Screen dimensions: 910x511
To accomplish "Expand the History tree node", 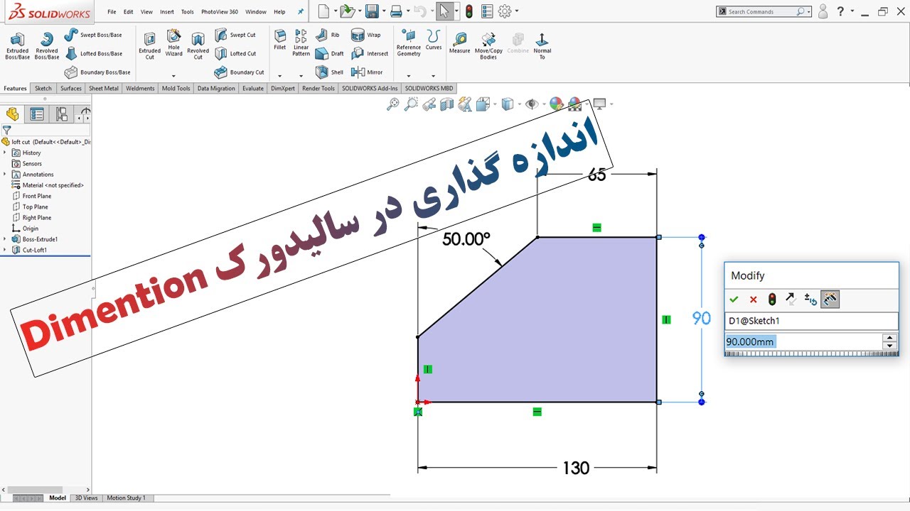I will click(x=6, y=153).
